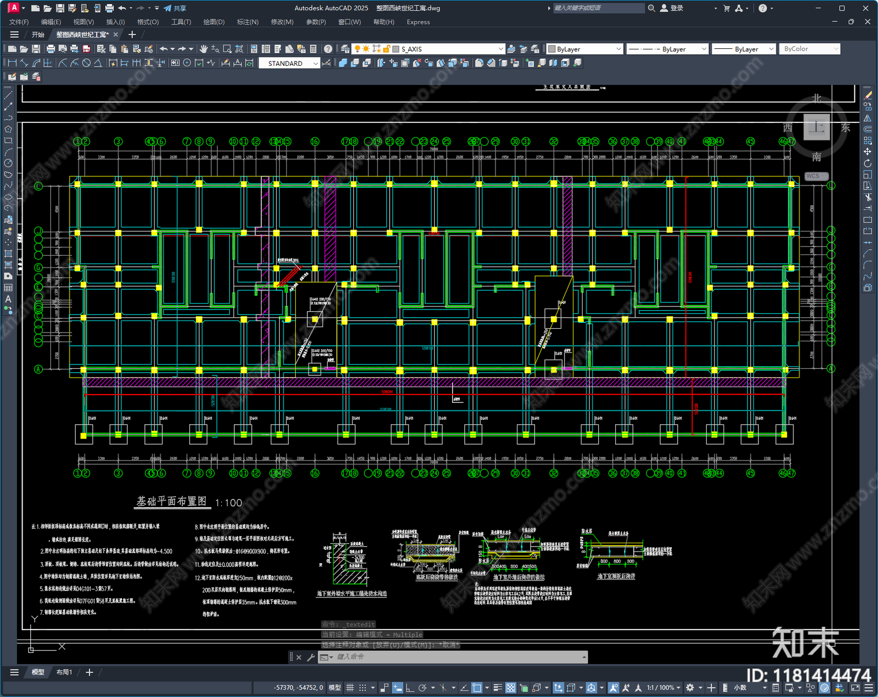The width and height of the screenshot is (878, 697).
Task: Open the 标注(N) menu
Action: [x=247, y=22]
